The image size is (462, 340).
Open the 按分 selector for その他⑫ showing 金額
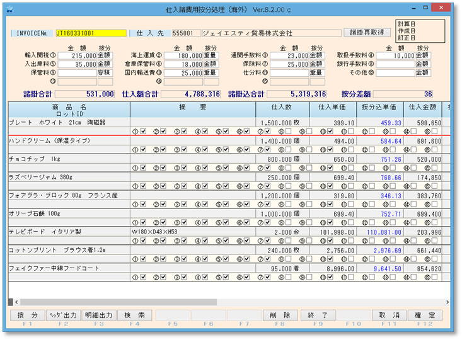pos(424,72)
